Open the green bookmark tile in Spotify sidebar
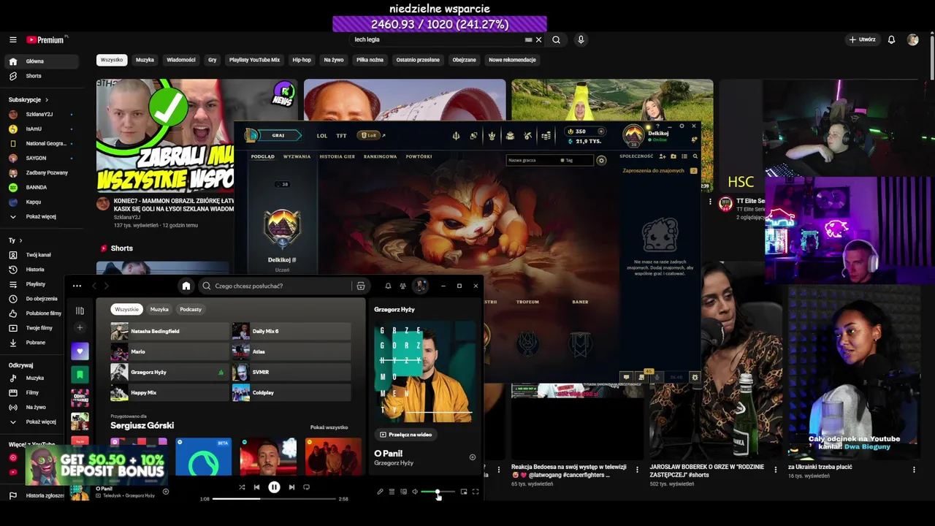This screenshot has width=935, height=526. click(80, 375)
